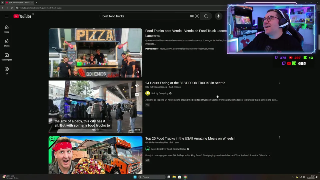Screen dimensions: 320x180
Task: Open the YouTube hamburger guide menu
Action: [7, 16]
